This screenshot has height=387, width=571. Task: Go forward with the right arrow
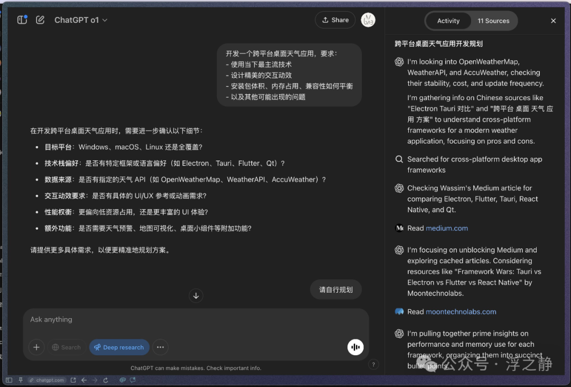click(95, 380)
